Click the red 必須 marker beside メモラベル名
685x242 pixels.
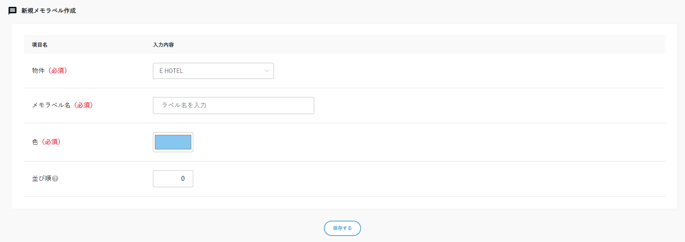84,105
